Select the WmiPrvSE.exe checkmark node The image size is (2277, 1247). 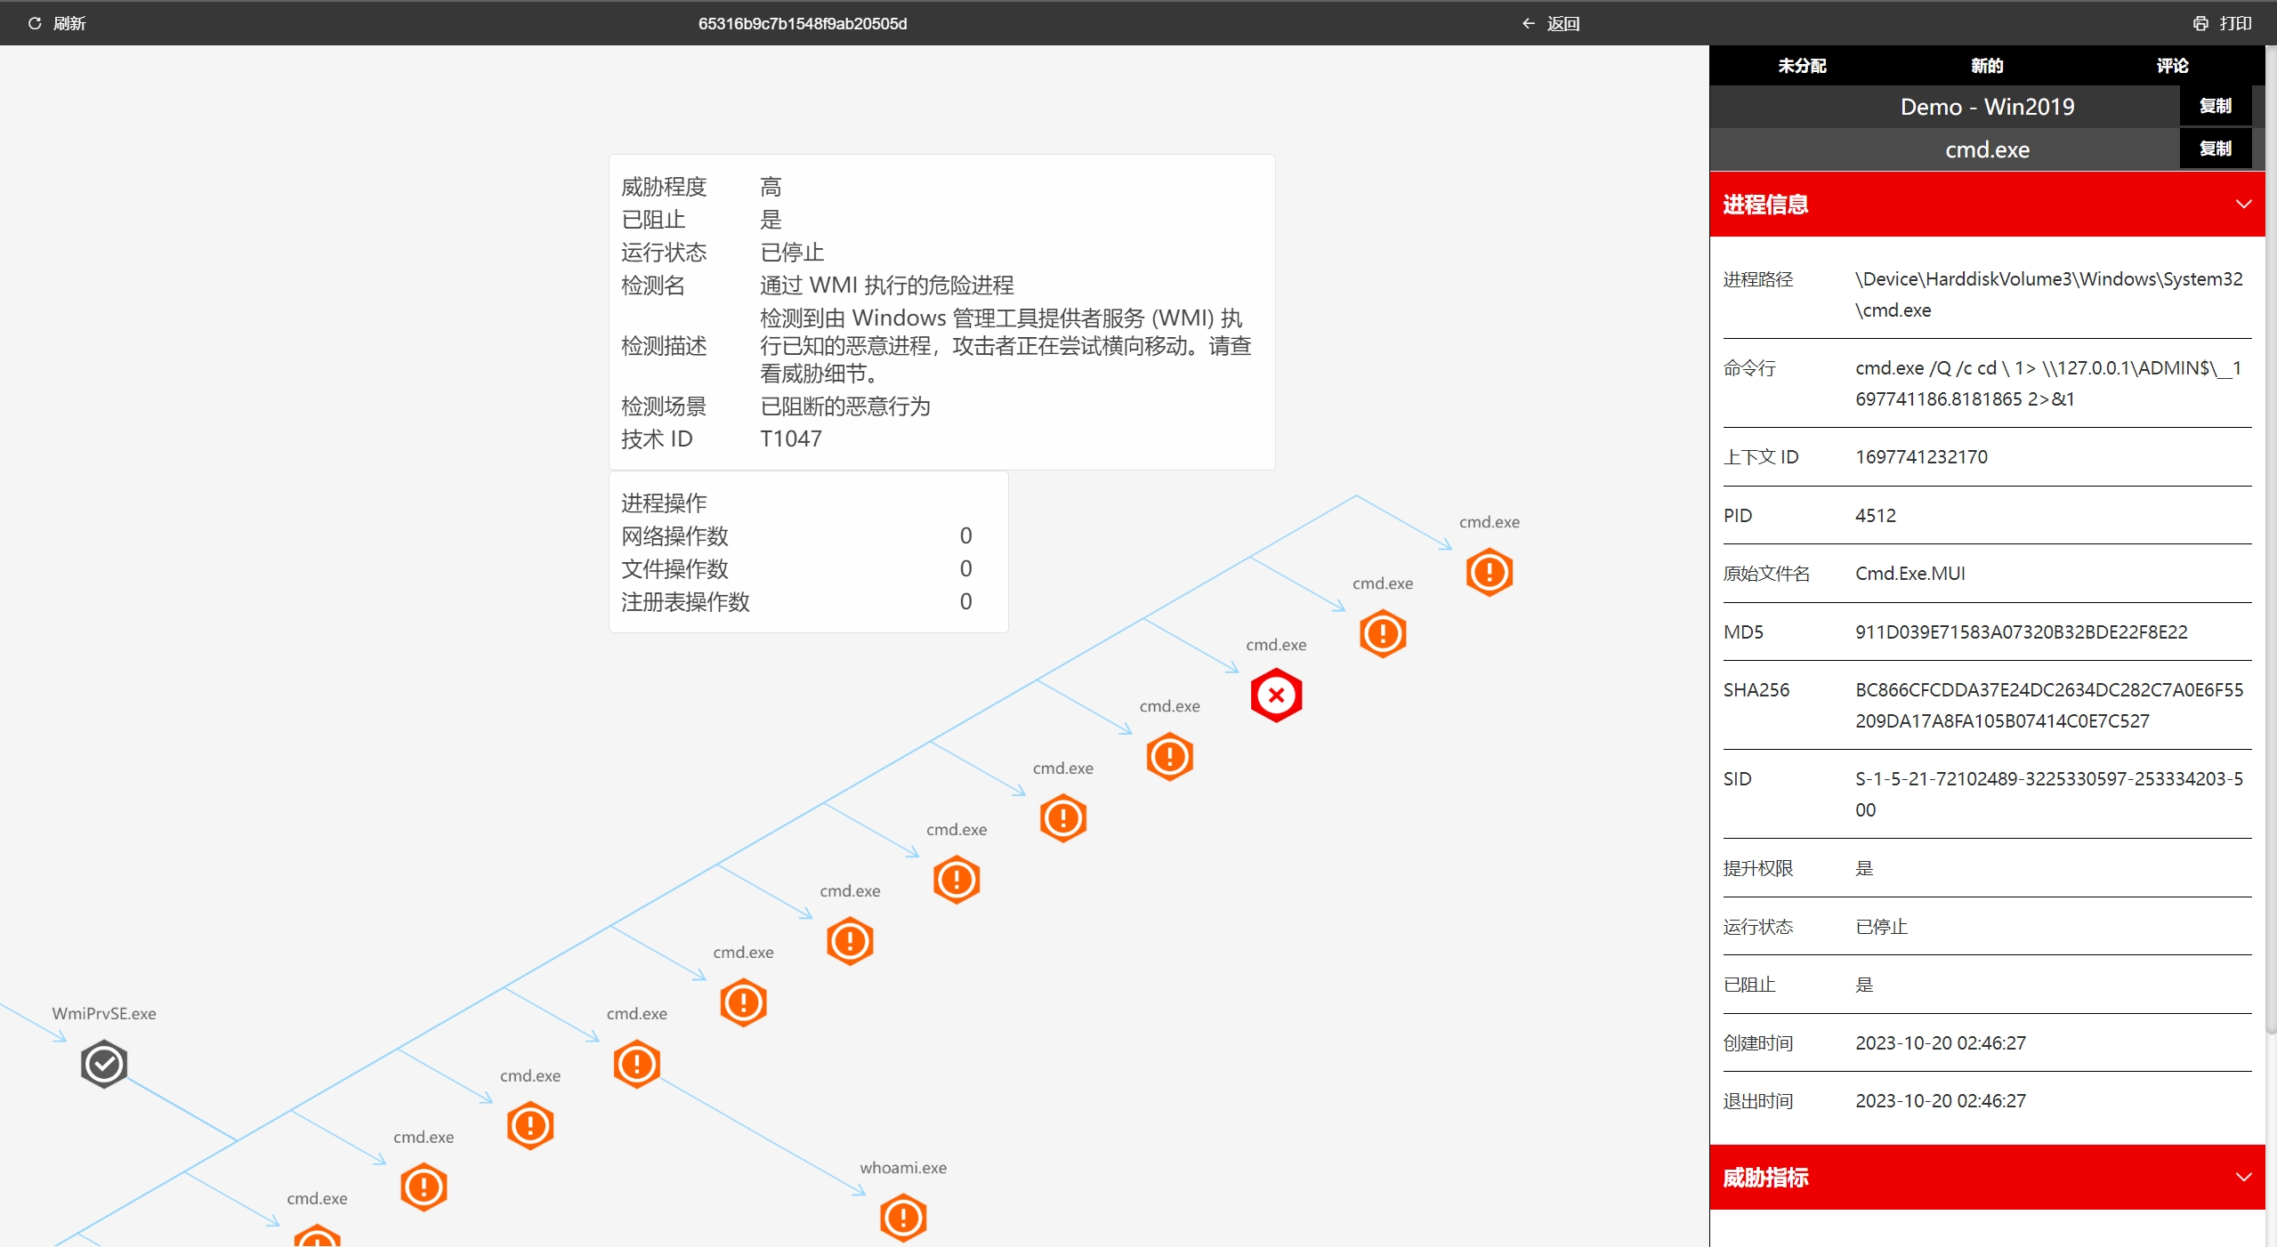point(104,1064)
